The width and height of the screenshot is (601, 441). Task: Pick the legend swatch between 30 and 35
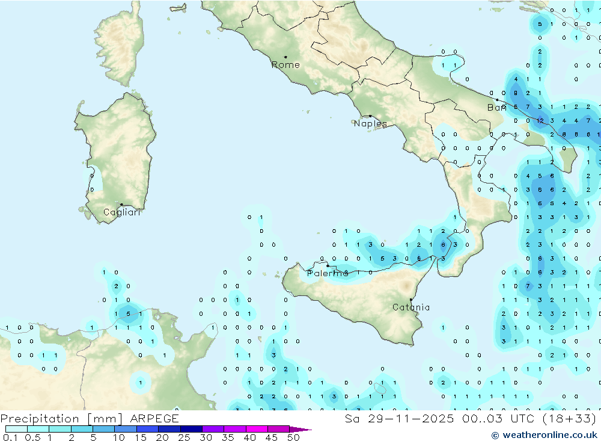pyautogui.click(x=213, y=429)
